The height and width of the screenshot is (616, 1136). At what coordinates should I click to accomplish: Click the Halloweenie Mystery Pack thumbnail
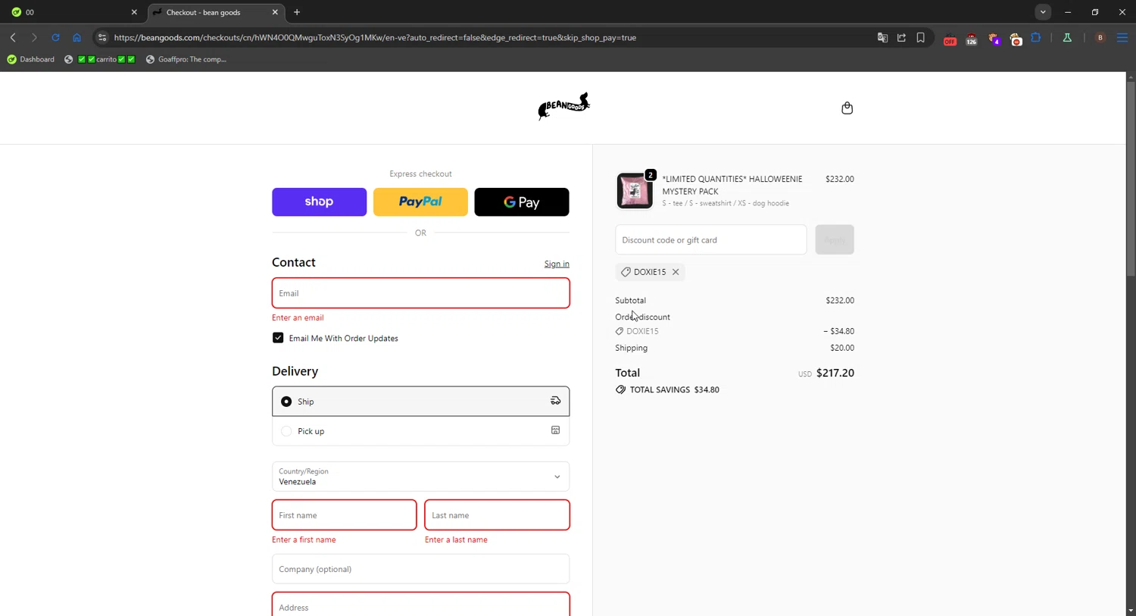635,190
